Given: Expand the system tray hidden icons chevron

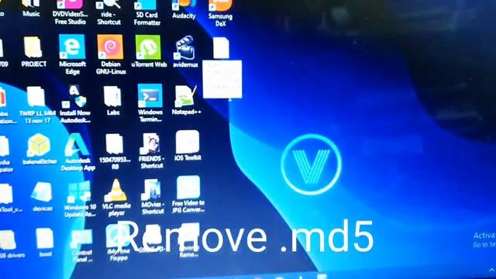Looking at the screenshot, I should [491, 270].
